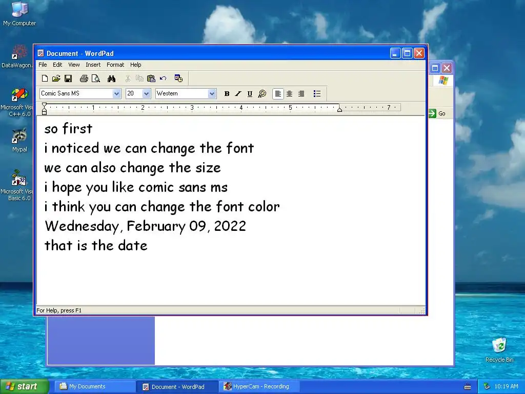Click the 'For Help, press F1' status text

[59, 310]
